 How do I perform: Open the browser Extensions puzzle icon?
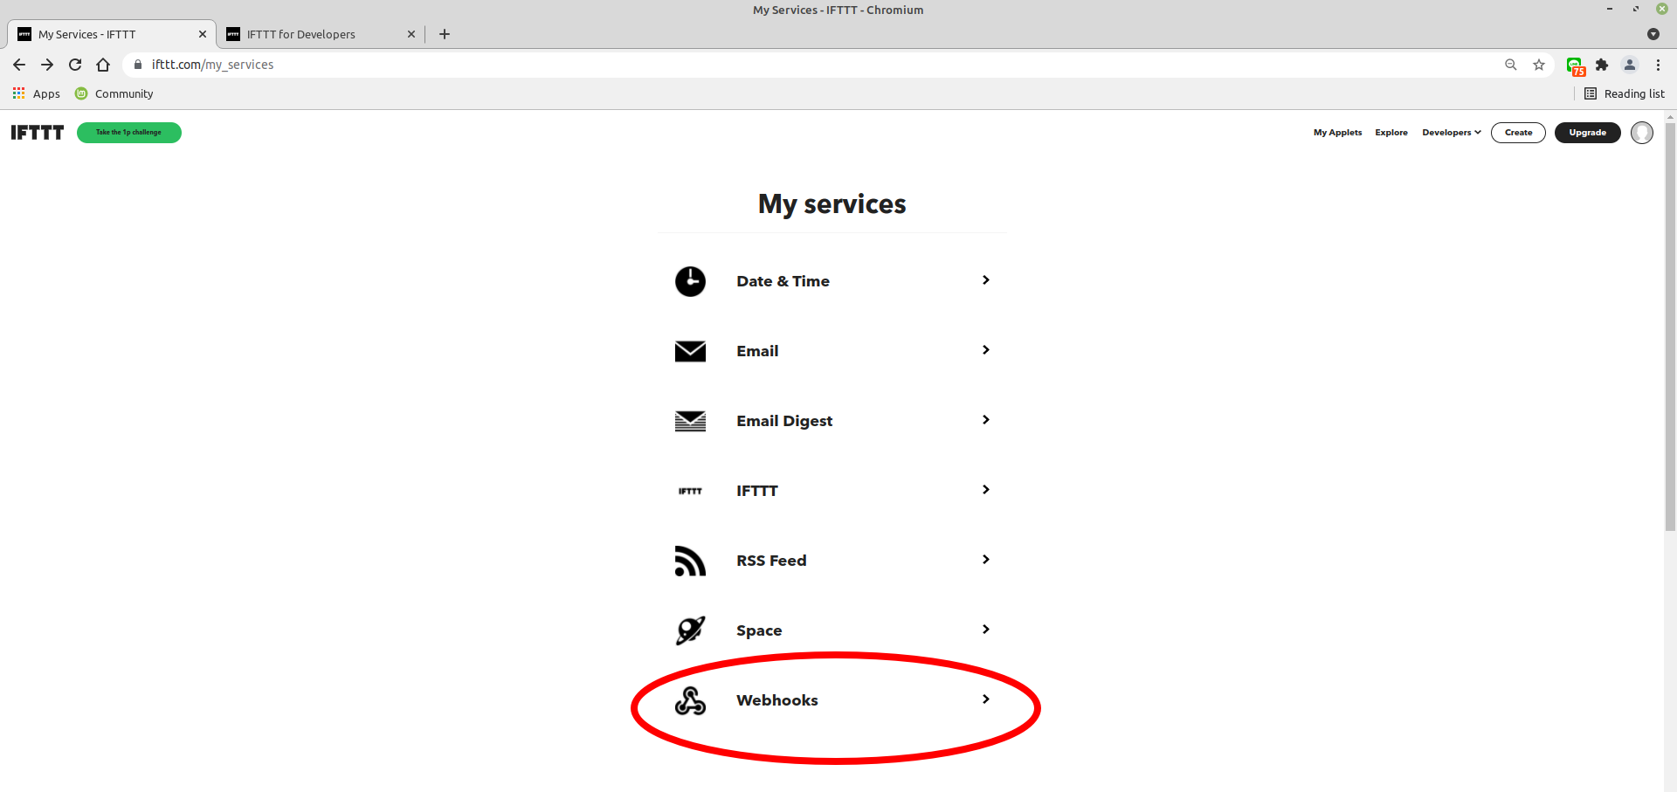[x=1601, y=65]
